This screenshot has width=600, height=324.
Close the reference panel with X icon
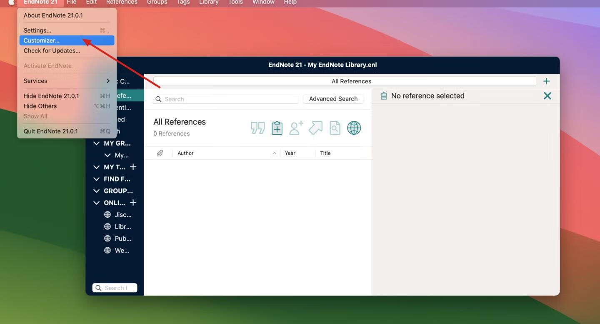pyautogui.click(x=547, y=96)
